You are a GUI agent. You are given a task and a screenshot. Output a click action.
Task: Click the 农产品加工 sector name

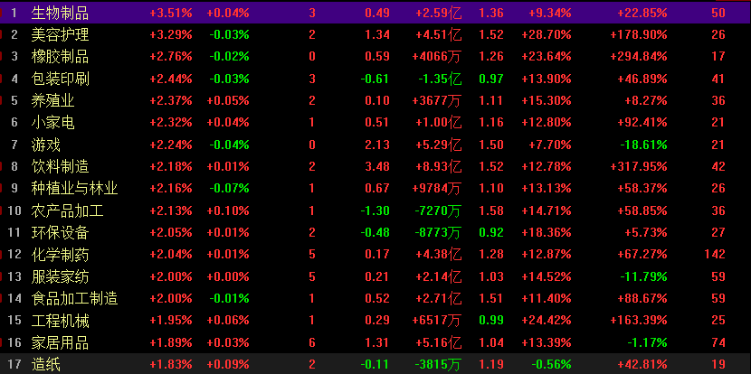pyautogui.click(x=67, y=210)
